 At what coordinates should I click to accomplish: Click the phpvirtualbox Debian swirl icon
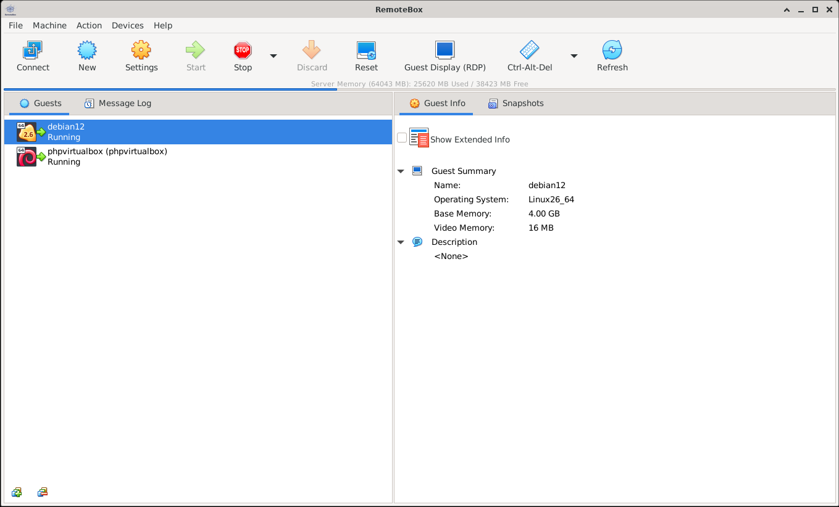(x=27, y=157)
